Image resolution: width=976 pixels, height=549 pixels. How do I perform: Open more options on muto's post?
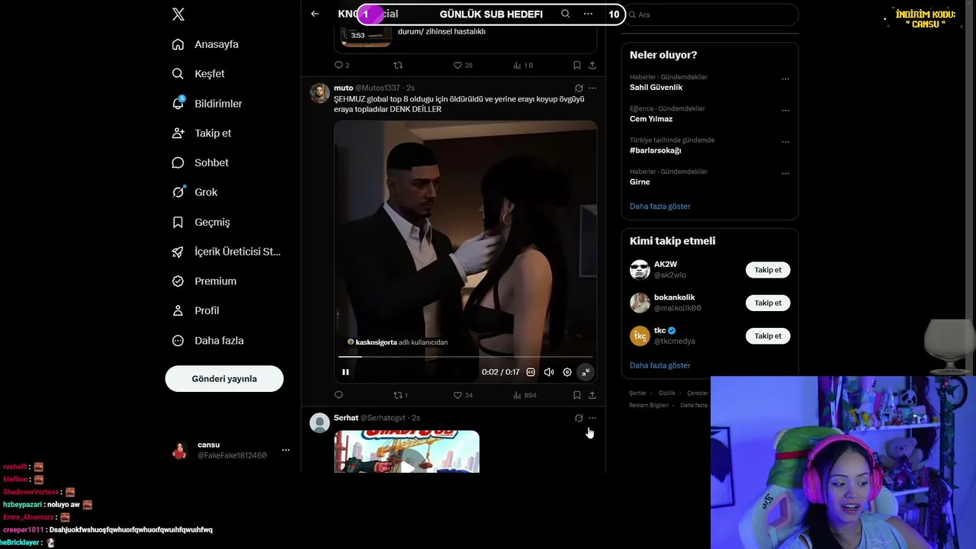coord(592,88)
